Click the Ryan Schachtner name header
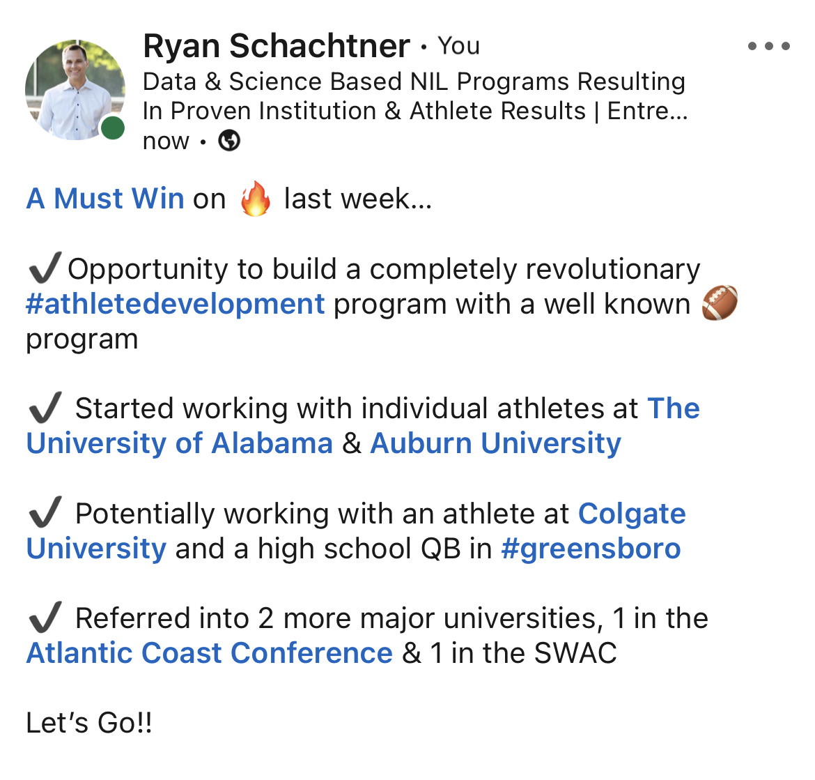The height and width of the screenshot is (780, 815). coord(277,46)
